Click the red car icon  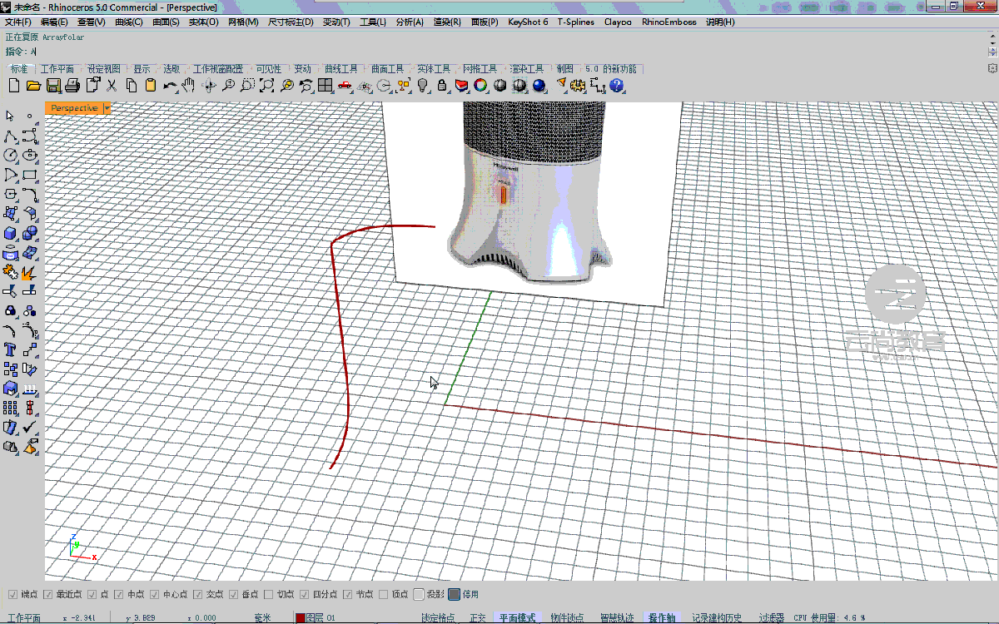[344, 85]
